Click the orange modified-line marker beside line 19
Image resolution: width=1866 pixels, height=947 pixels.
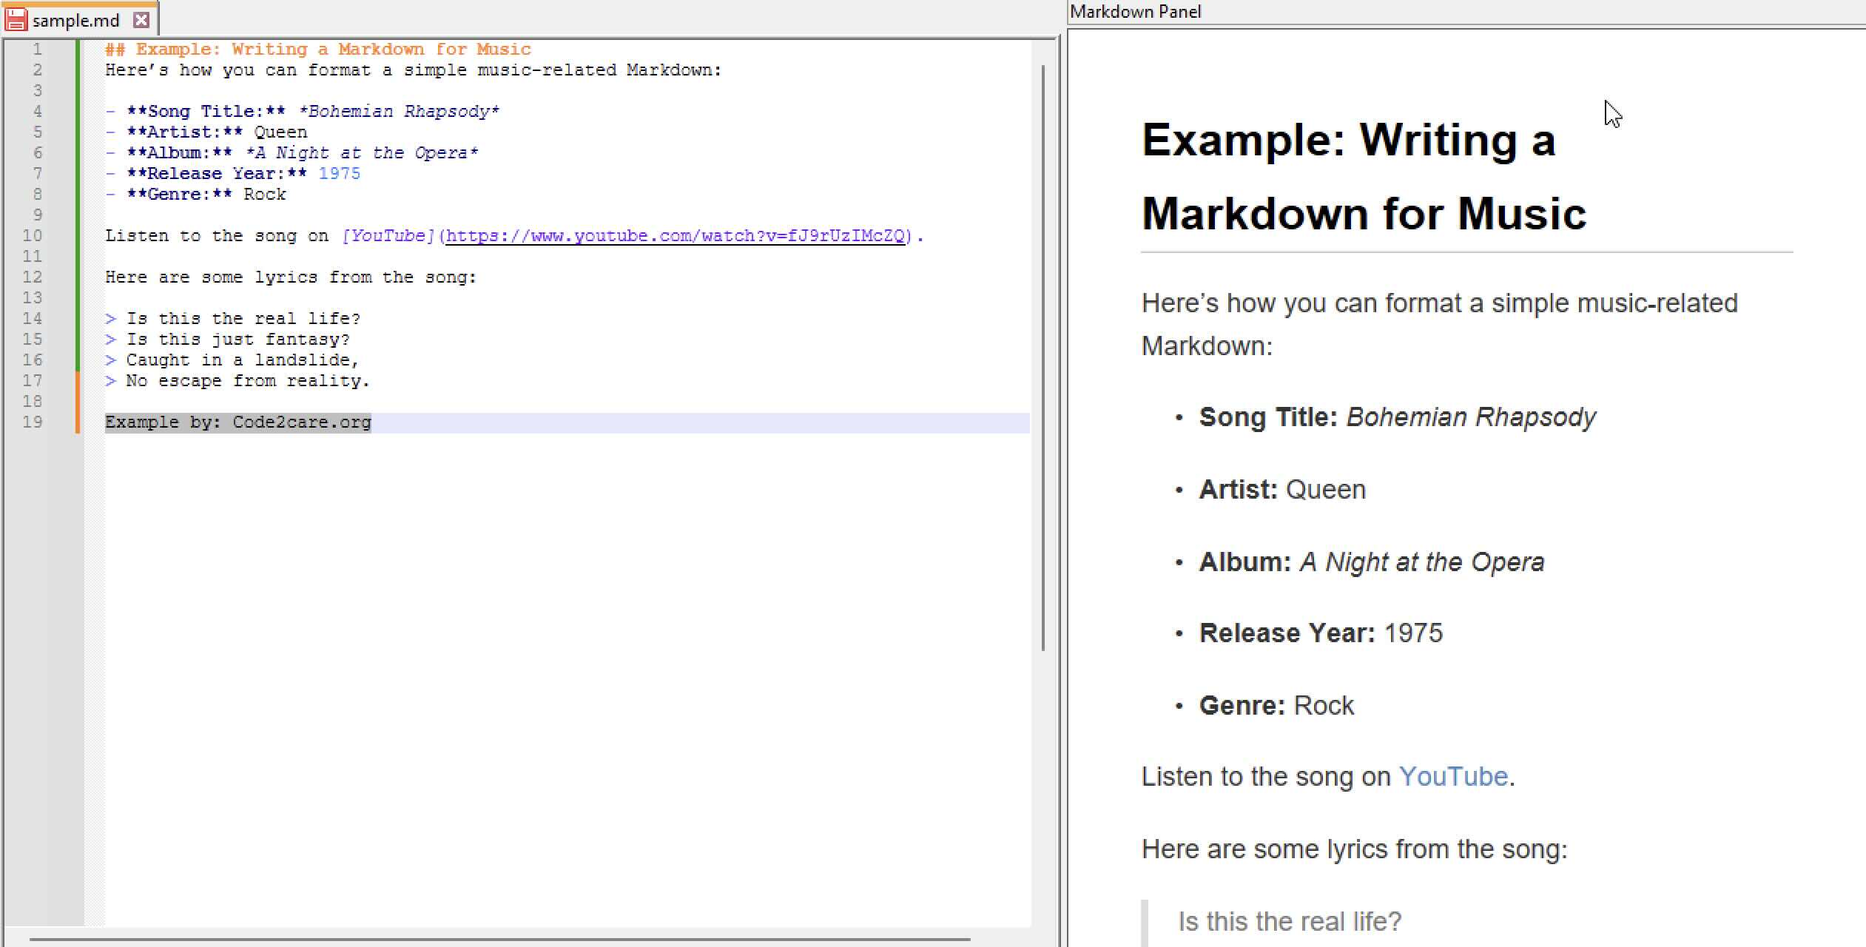pyautogui.click(x=77, y=422)
